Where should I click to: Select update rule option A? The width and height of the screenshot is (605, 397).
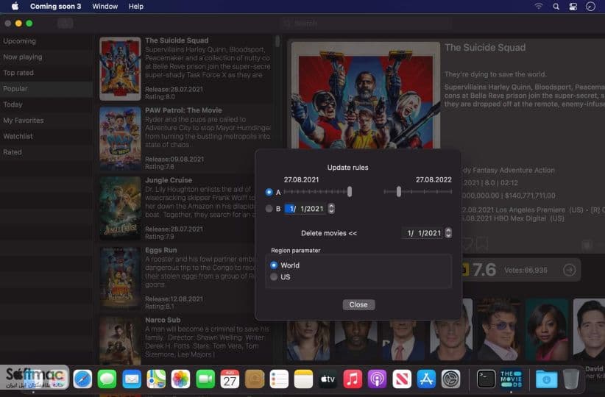pyautogui.click(x=269, y=192)
